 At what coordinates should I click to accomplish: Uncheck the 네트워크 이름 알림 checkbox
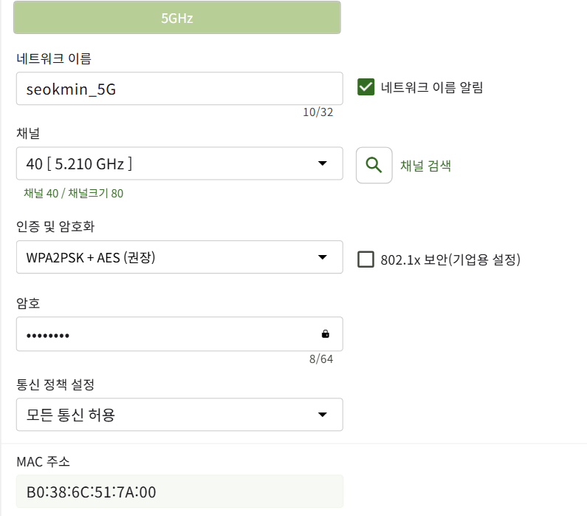point(365,87)
